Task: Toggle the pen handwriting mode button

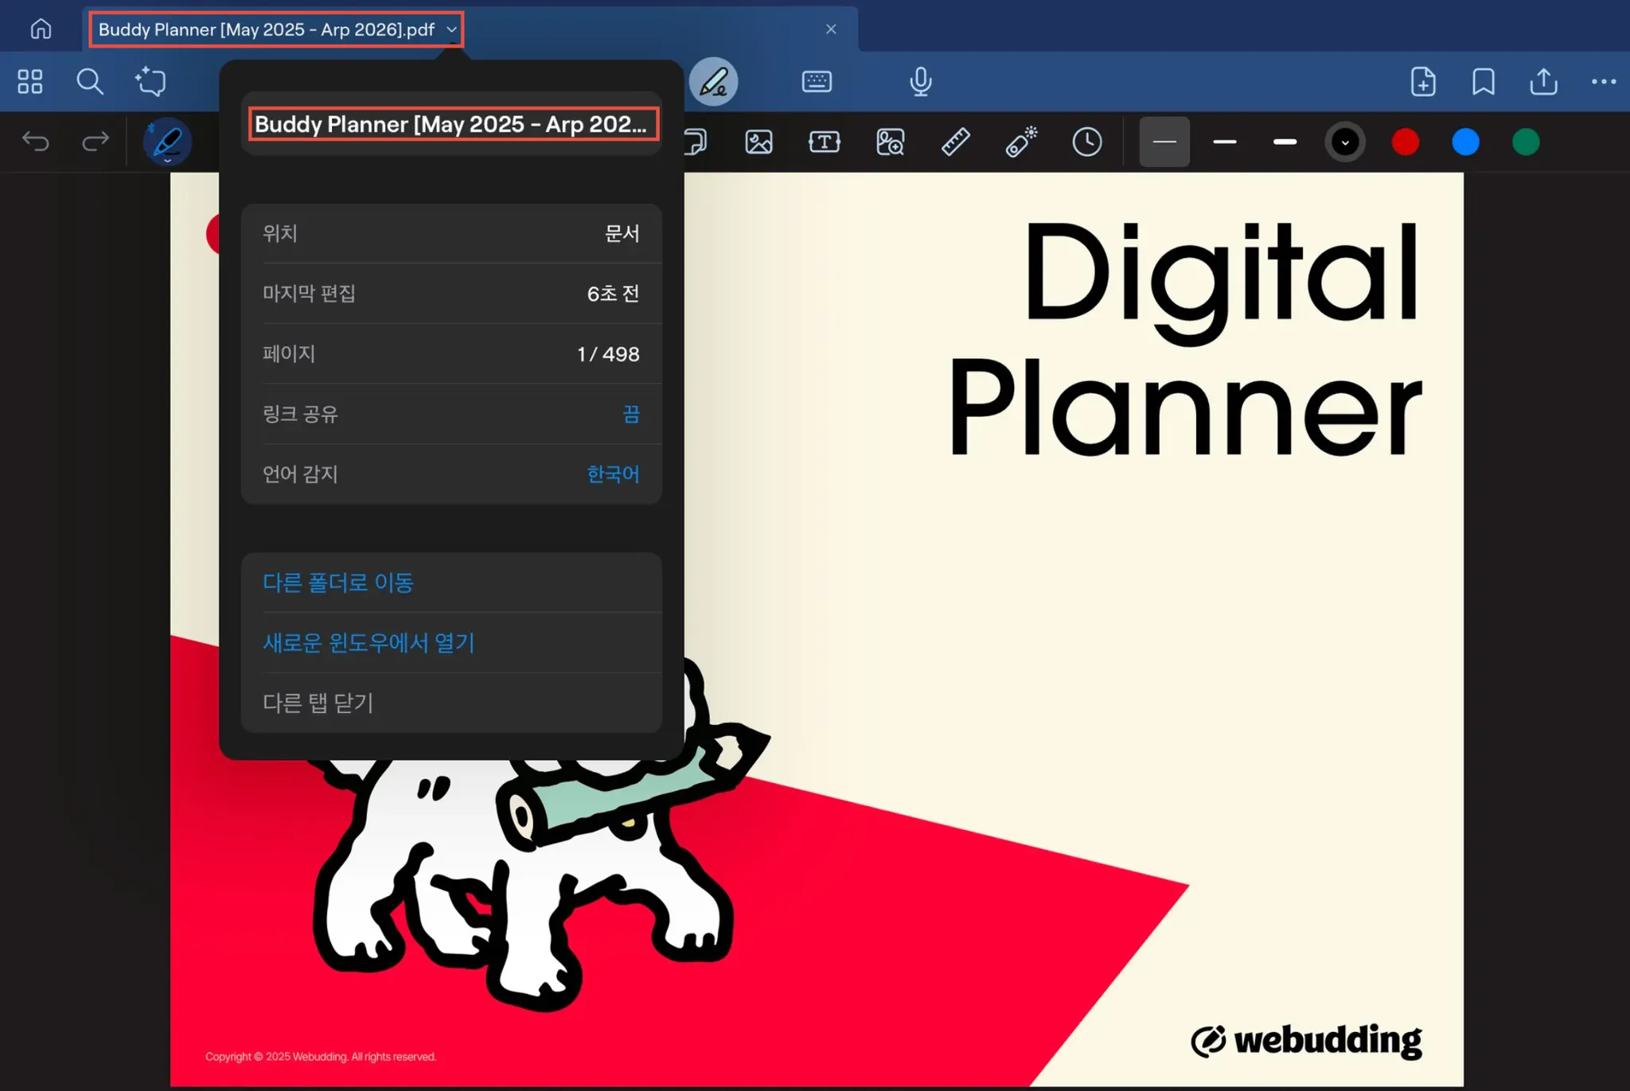Action: tap(714, 81)
